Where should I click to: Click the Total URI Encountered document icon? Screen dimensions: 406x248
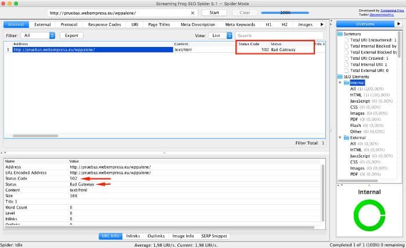(346, 40)
